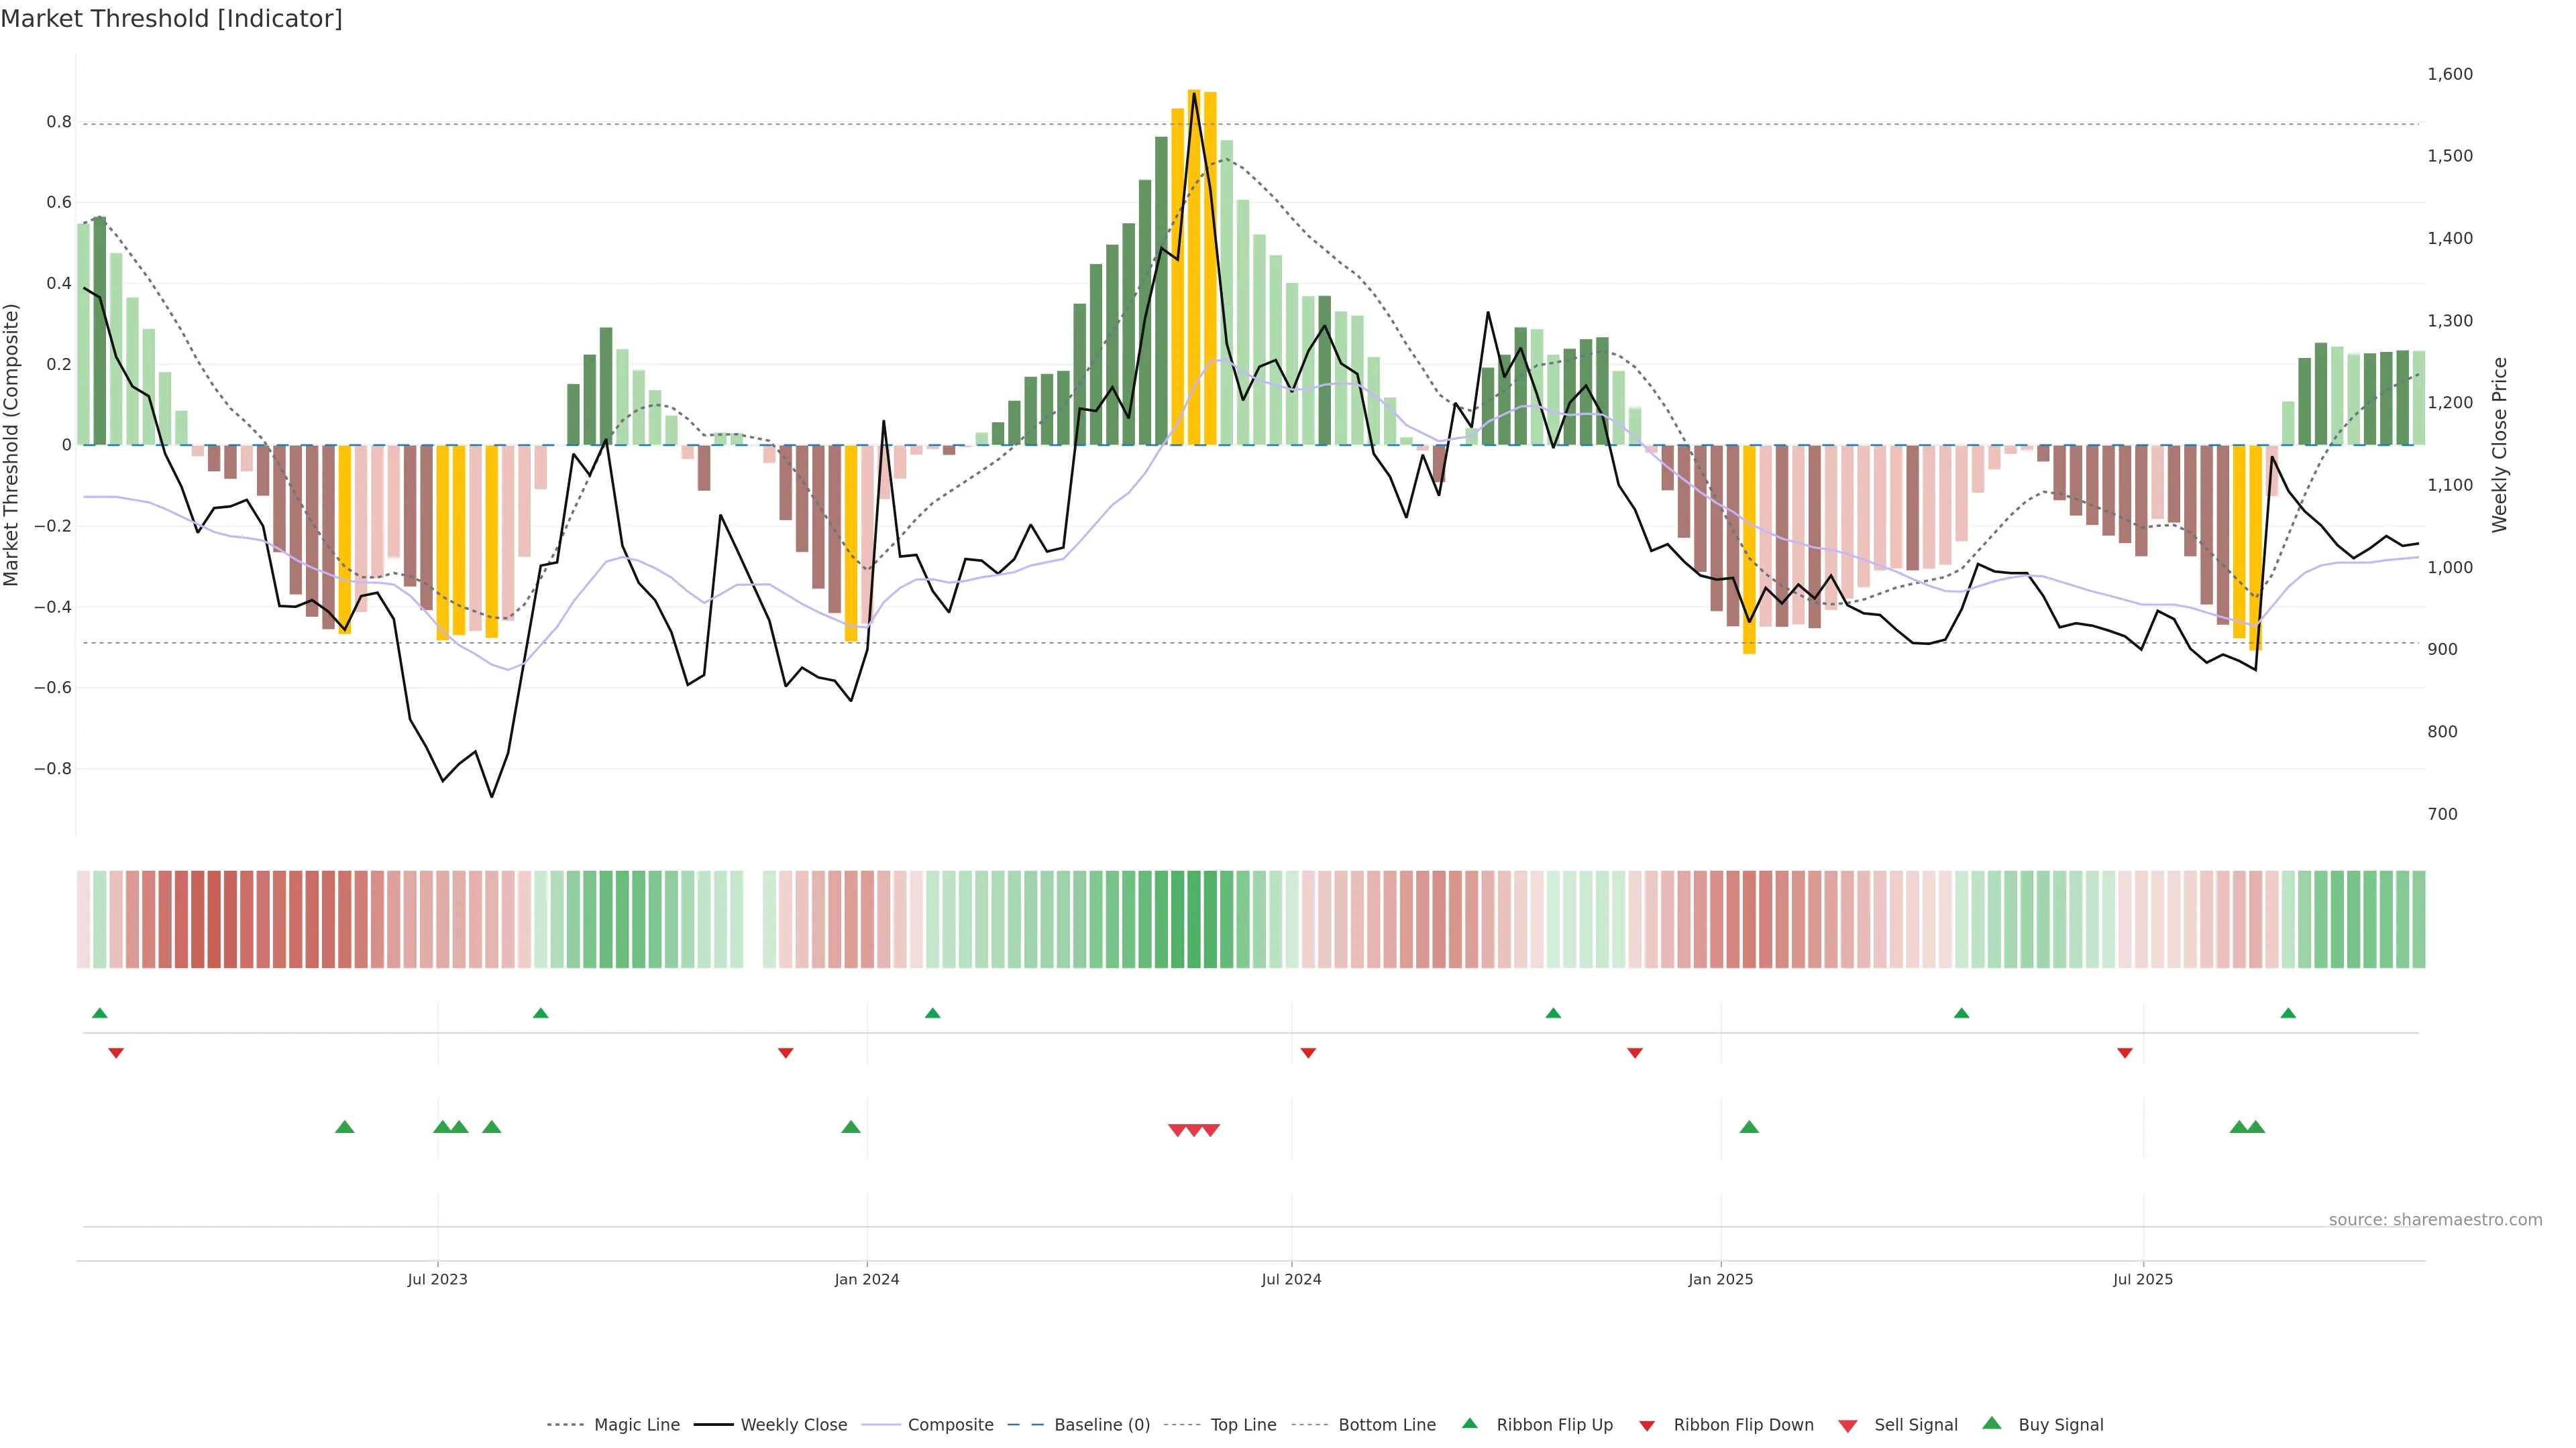Click Ribbon Flip Down legend triangle icon
Image resolution: width=2576 pixels, height=1448 pixels.
(x=1647, y=1426)
